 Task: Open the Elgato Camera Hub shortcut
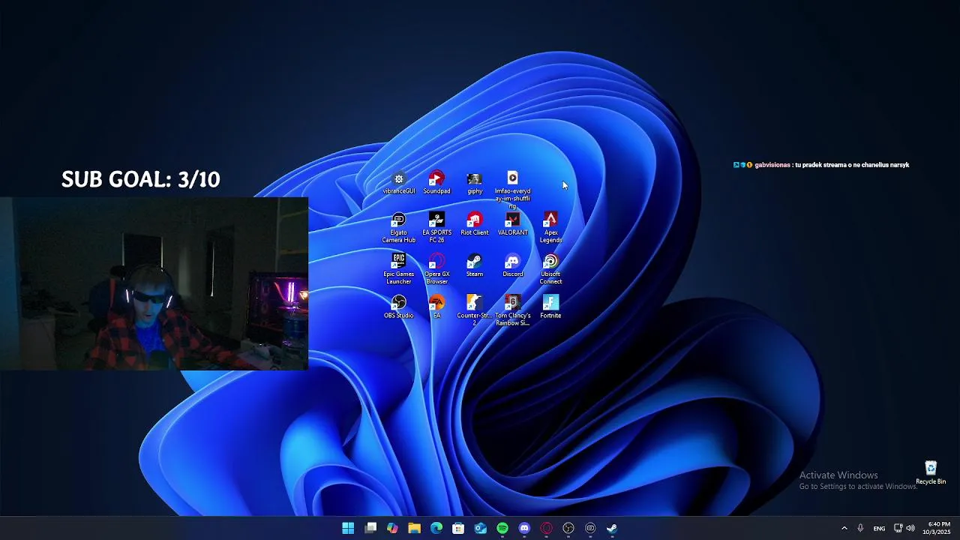click(398, 228)
